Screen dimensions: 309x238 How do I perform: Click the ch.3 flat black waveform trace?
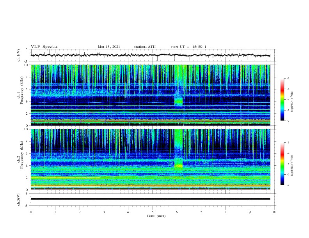pyautogui.click(x=150, y=199)
